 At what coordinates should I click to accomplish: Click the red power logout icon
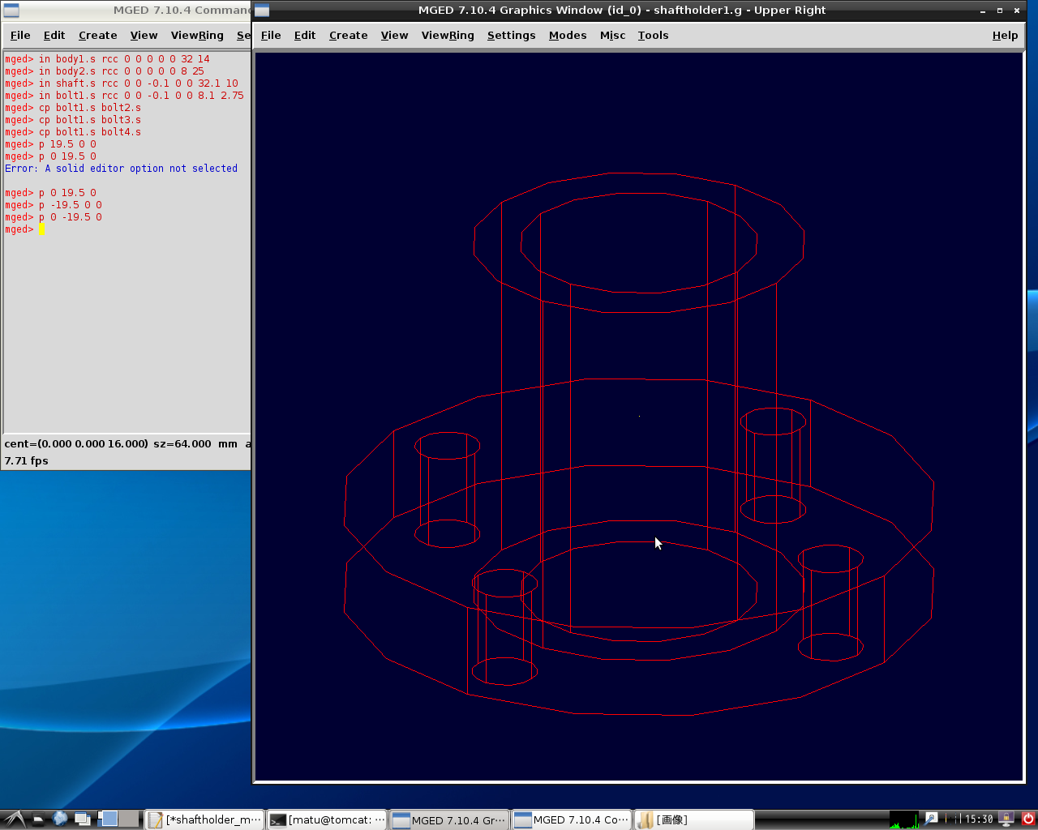pos(1027,819)
